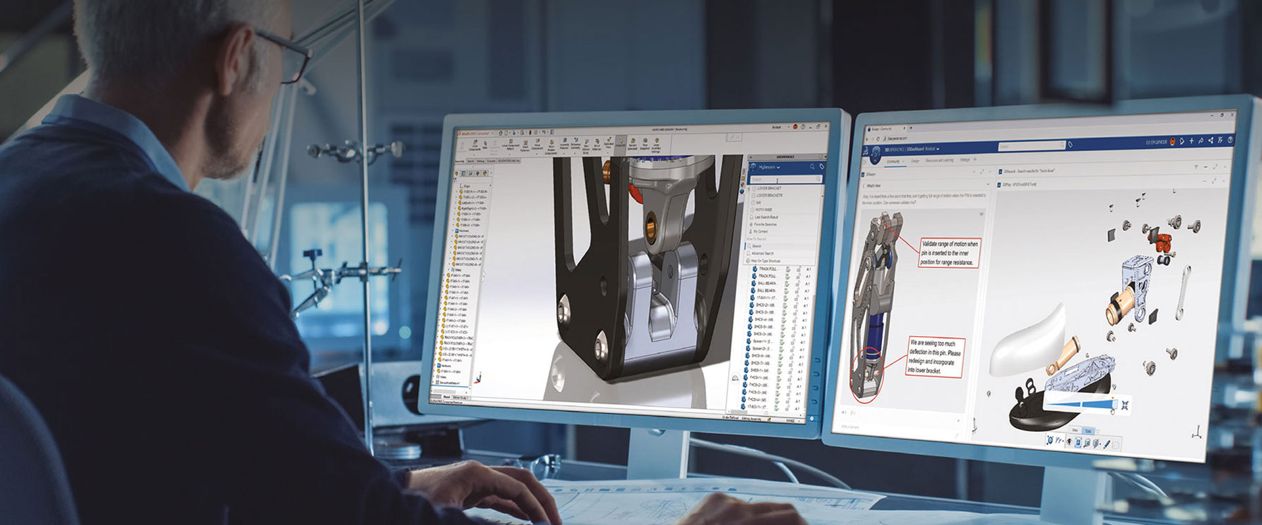Select Insert Components in SolidWorks toolbar
This screenshot has width=1262, height=525.
click(475, 147)
